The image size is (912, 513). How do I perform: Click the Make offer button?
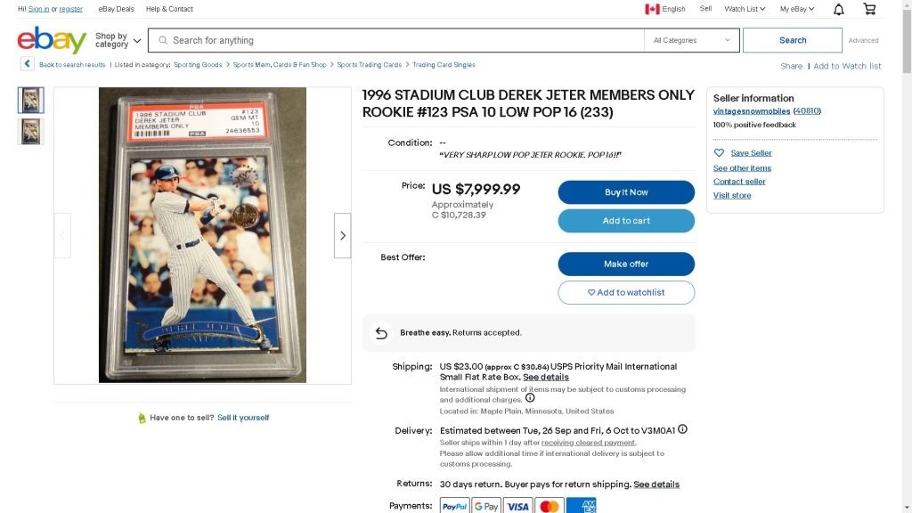(626, 264)
